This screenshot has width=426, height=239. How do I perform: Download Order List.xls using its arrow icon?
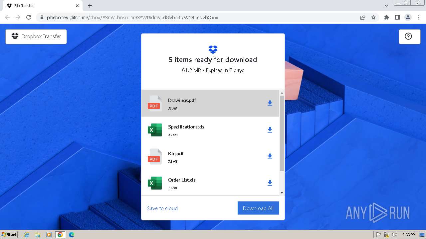coord(270,183)
